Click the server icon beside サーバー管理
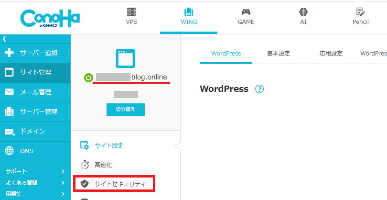The image size is (387, 200). [10, 111]
